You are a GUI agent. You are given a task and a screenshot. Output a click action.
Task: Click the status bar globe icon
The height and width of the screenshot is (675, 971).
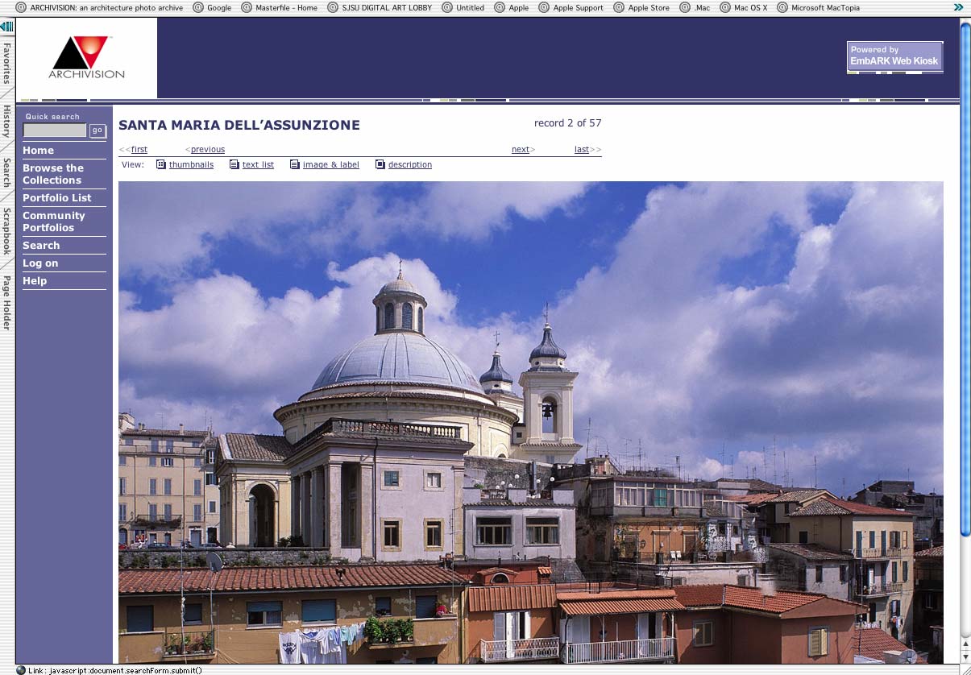pos(20,669)
